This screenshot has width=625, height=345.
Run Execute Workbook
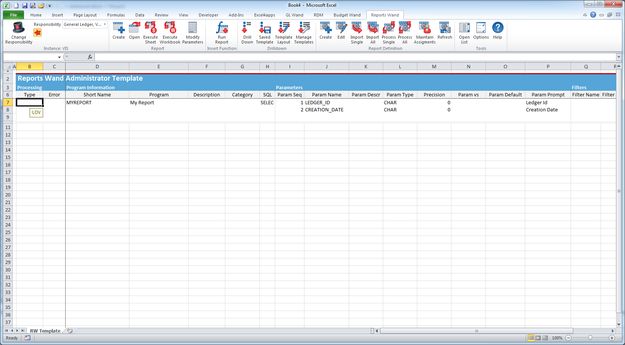coord(170,33)
